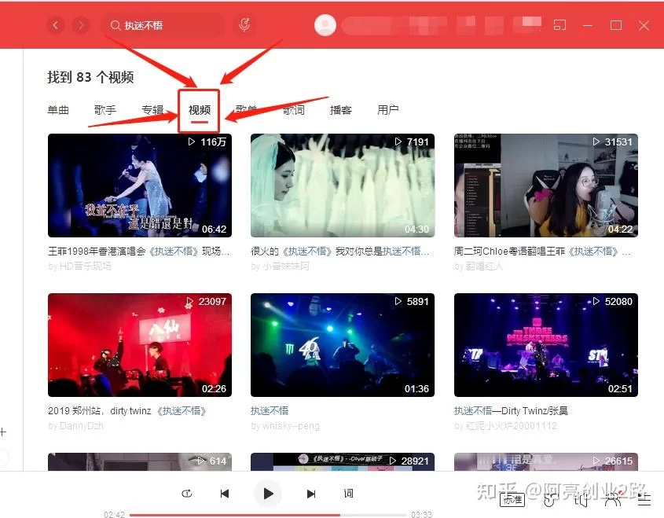Toggle the loop playback mode icon
This screenshot has width=664, height=518.
click(x=187, y=494)
